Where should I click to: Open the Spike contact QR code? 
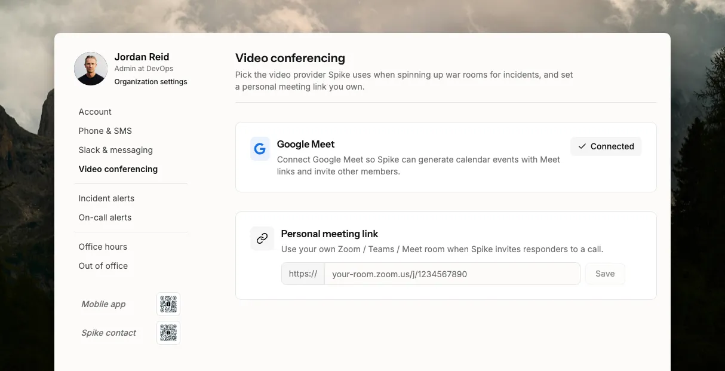[168, 333]
